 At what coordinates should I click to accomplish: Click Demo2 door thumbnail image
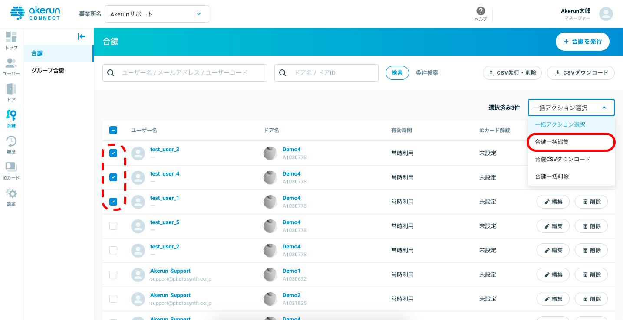[x=270, y=299]
